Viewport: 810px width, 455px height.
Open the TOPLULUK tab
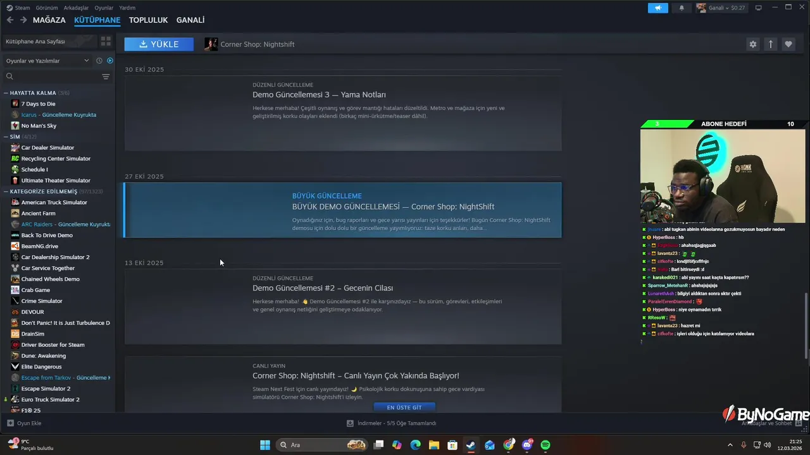pyautogui.click(x=148, y=20)
